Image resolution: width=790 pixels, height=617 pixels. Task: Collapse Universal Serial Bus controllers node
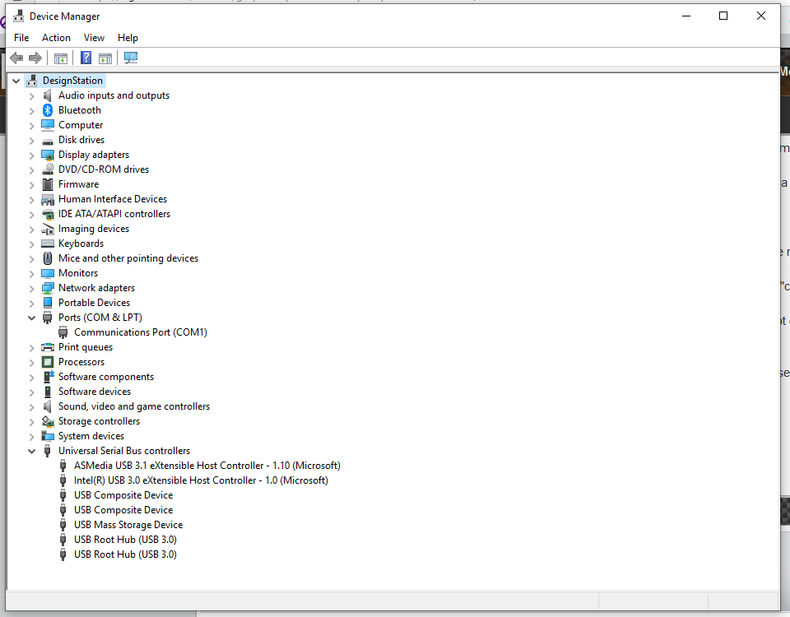(32, 452)
